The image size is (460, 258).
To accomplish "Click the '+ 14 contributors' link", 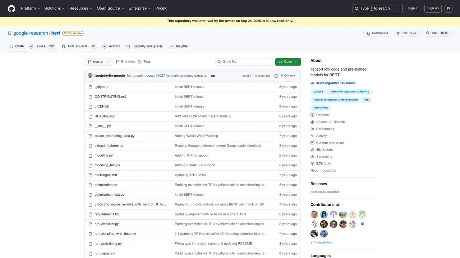I will coord(321,243).
